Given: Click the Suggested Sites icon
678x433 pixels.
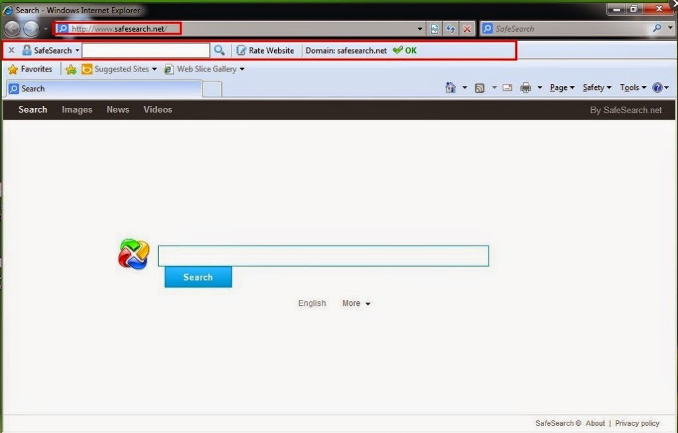Looking at the screenshot, I should 86,69.
